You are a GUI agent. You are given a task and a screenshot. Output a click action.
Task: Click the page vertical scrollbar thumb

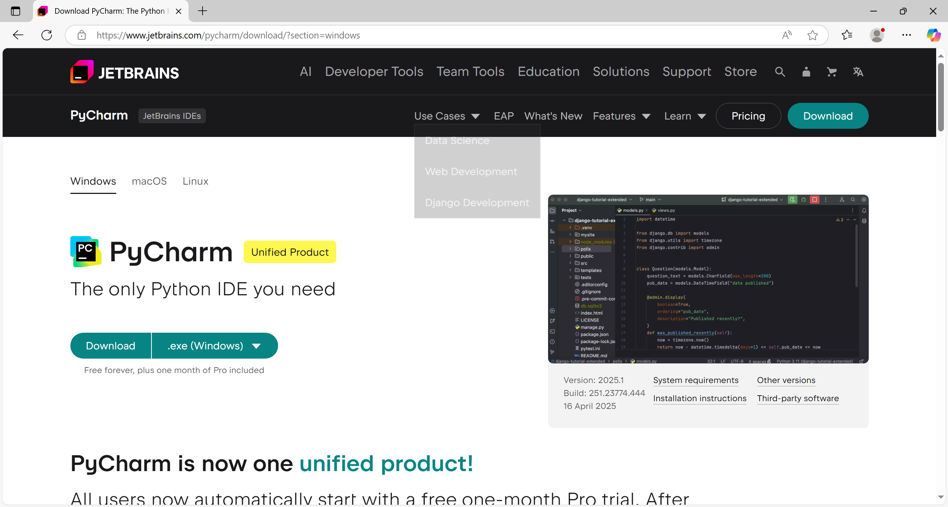(941, 97)
